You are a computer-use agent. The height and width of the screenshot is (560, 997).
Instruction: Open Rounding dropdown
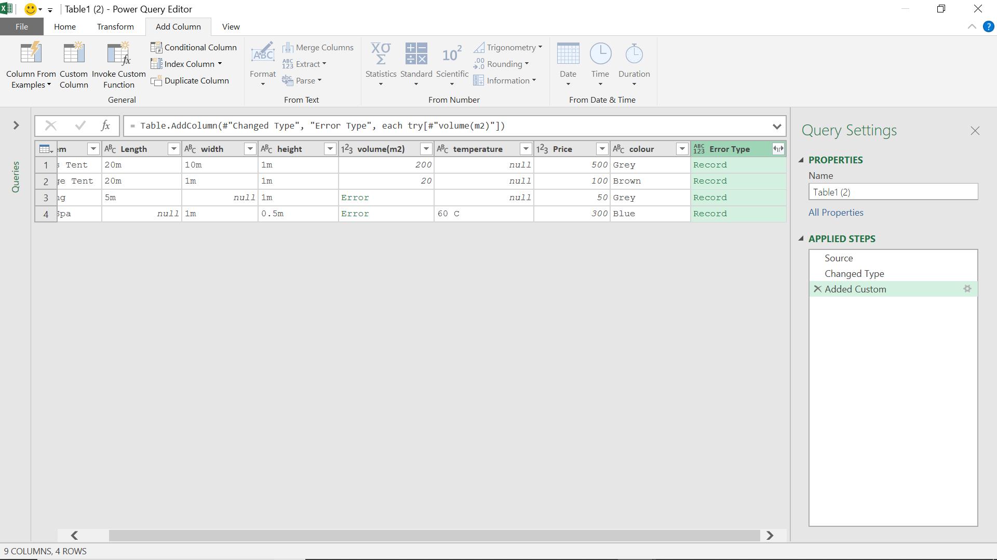501,64
